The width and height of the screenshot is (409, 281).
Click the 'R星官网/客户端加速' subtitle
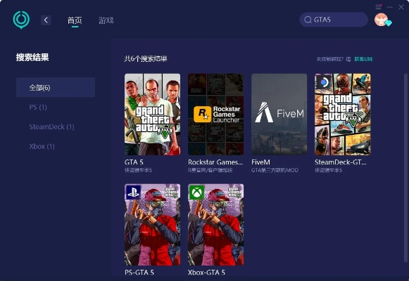click(x=210, y=170)
